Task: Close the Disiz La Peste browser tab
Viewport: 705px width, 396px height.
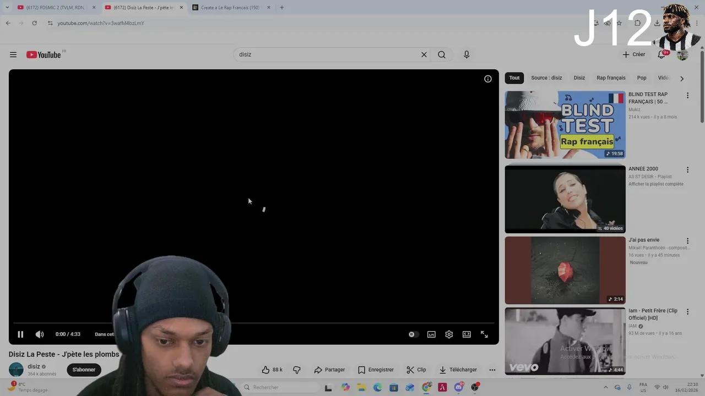Action: 181,8
